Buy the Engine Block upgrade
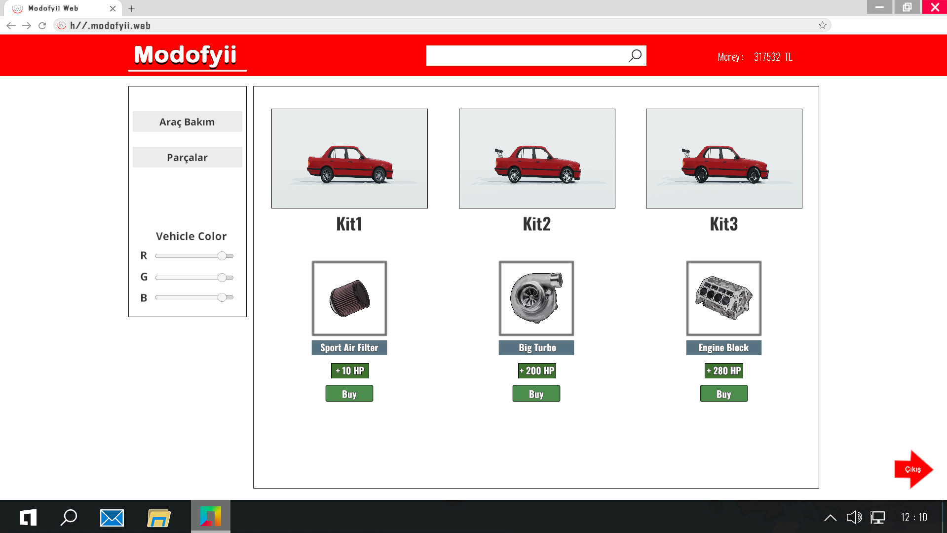The image size is (947, 533). pyautogui.click(x=723, y=394)
